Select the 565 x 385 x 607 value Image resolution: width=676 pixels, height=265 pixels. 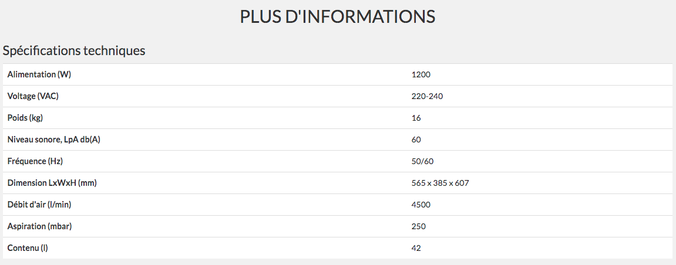click(x=440, y=183)
